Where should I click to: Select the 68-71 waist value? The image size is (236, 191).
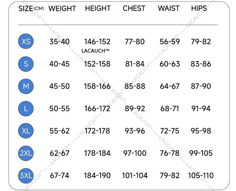click(170, 108)
